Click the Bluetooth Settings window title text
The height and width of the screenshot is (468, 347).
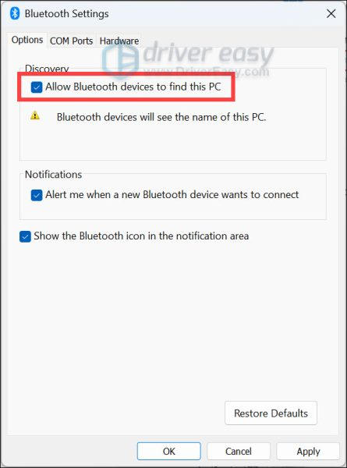point(66,14)
